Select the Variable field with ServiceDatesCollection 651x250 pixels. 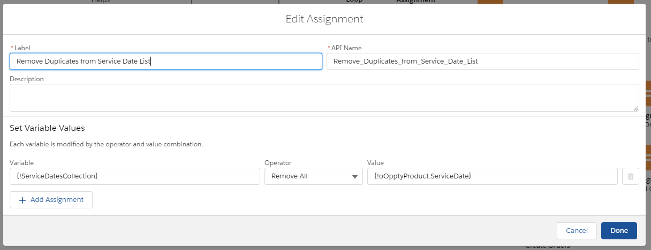(x=134, y=176)
